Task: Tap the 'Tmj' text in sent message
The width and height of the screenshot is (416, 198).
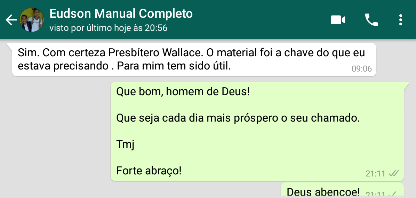Action: point(125,145)
